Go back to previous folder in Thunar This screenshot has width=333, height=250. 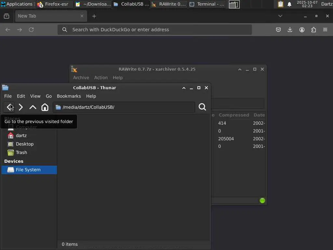(x=9, y=107)
